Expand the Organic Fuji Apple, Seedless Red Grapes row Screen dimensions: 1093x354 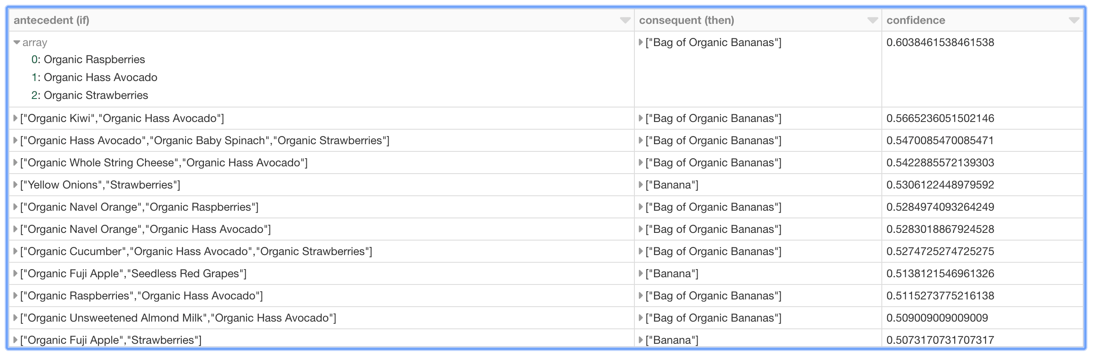coord(15,273)
